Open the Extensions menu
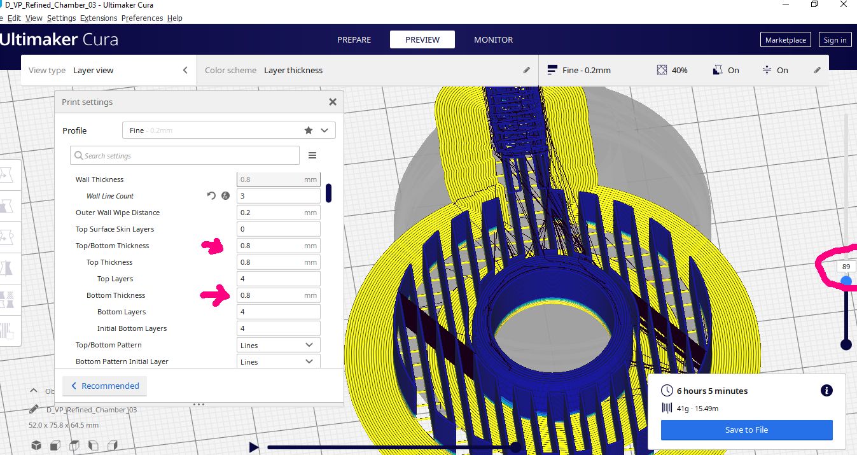Screen dimensions: 857x455 pos(99,18)
